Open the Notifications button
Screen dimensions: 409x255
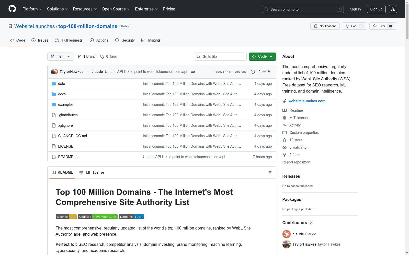325,26
